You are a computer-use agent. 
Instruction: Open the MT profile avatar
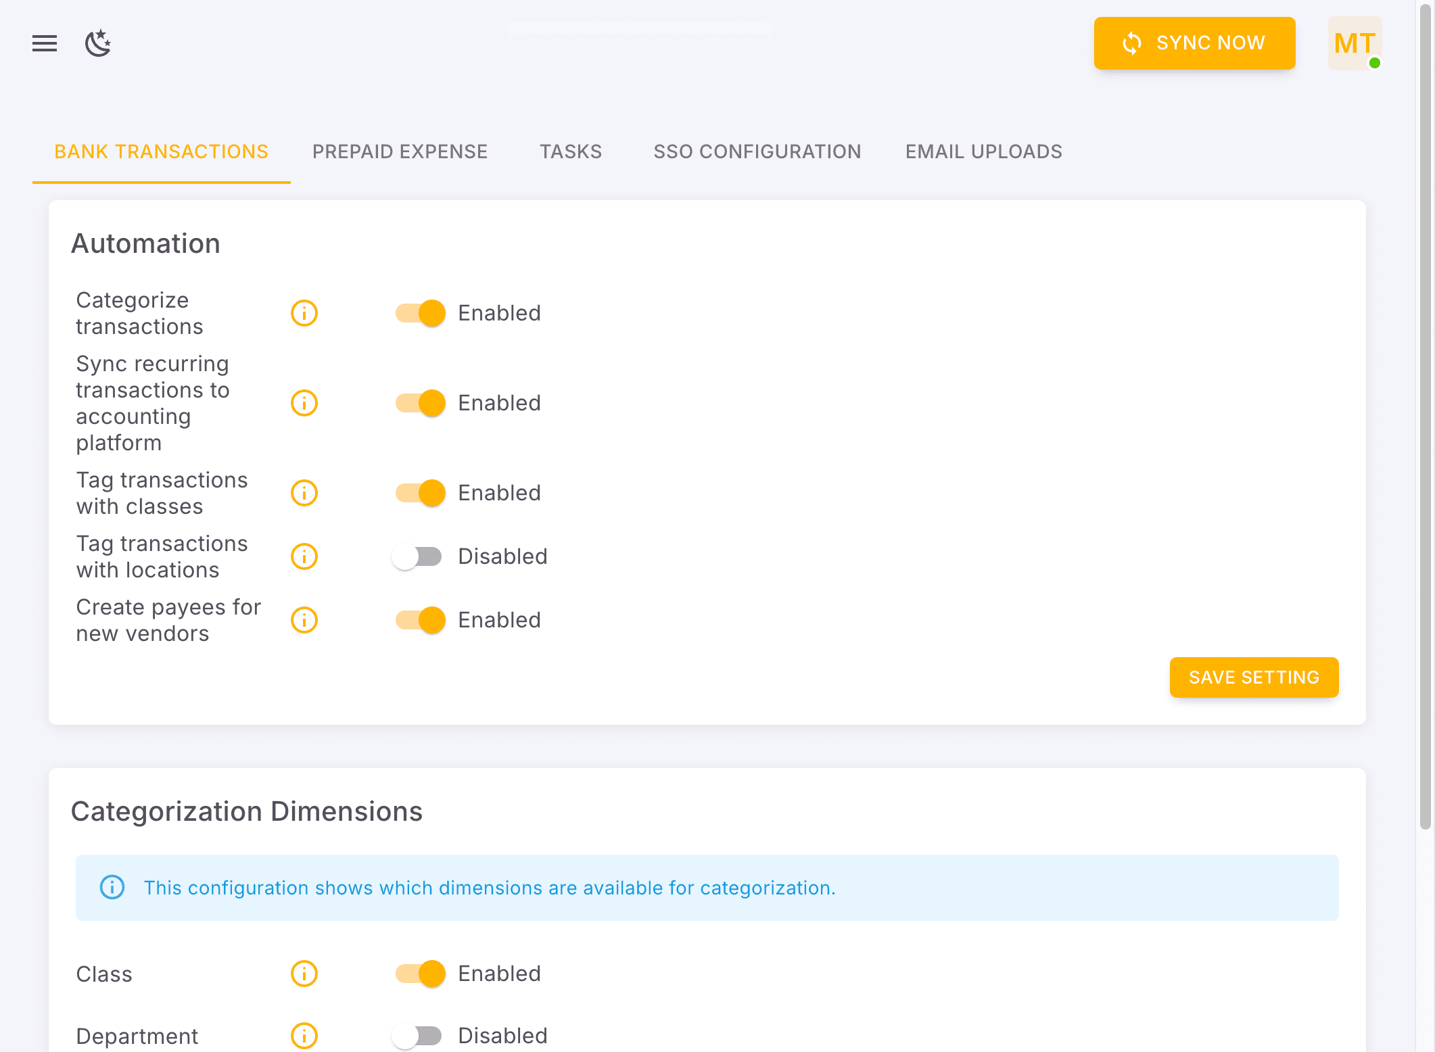[x=1354, y=43]
